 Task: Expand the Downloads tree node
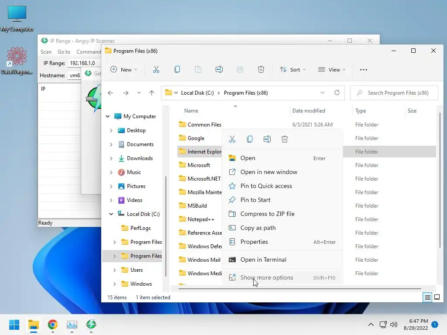pos(111,158)
